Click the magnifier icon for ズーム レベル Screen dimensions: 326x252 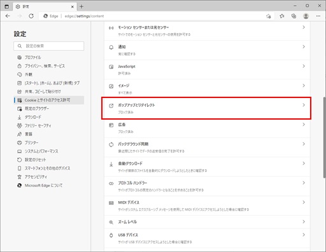tap(111, 222)
